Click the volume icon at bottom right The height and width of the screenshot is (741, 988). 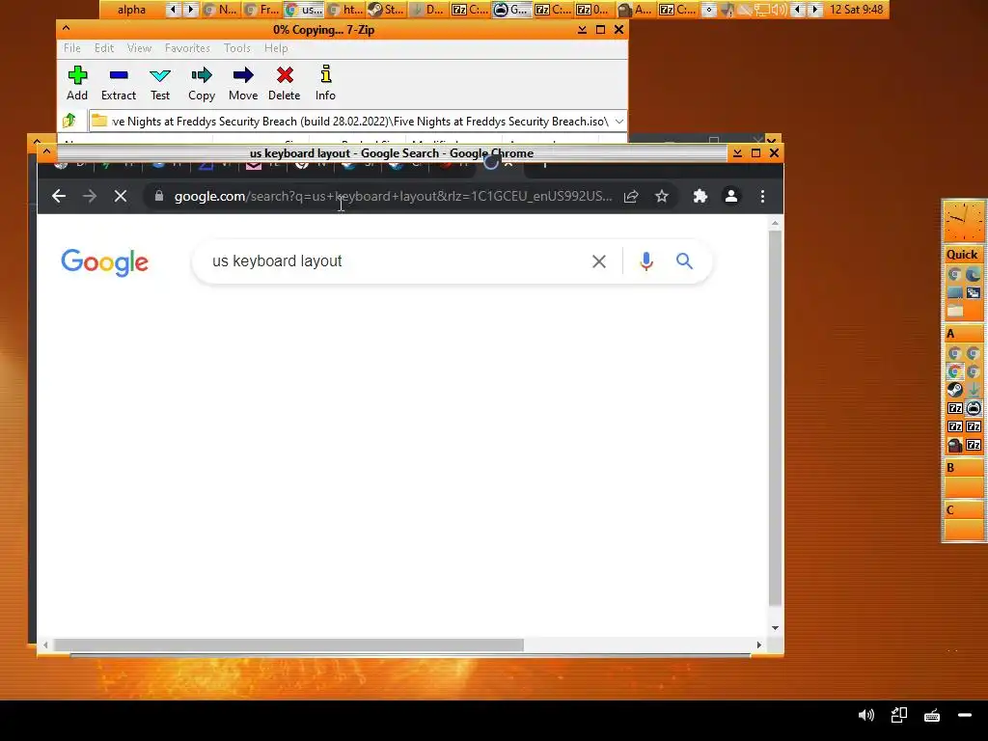(x=866, y=715)
